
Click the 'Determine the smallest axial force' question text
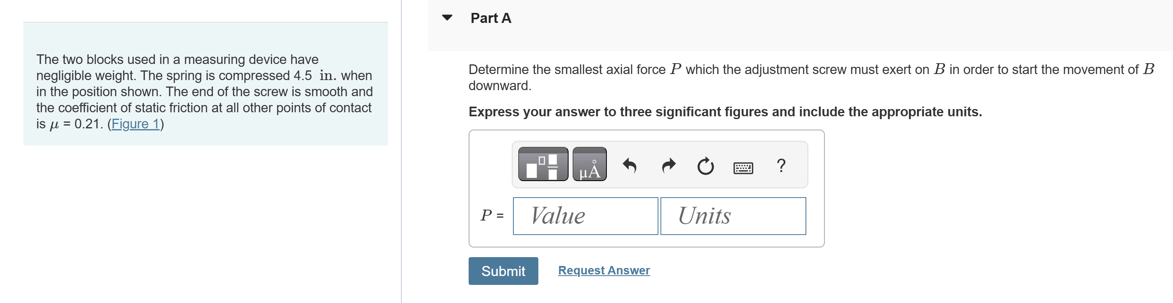(x=567, y=70)
